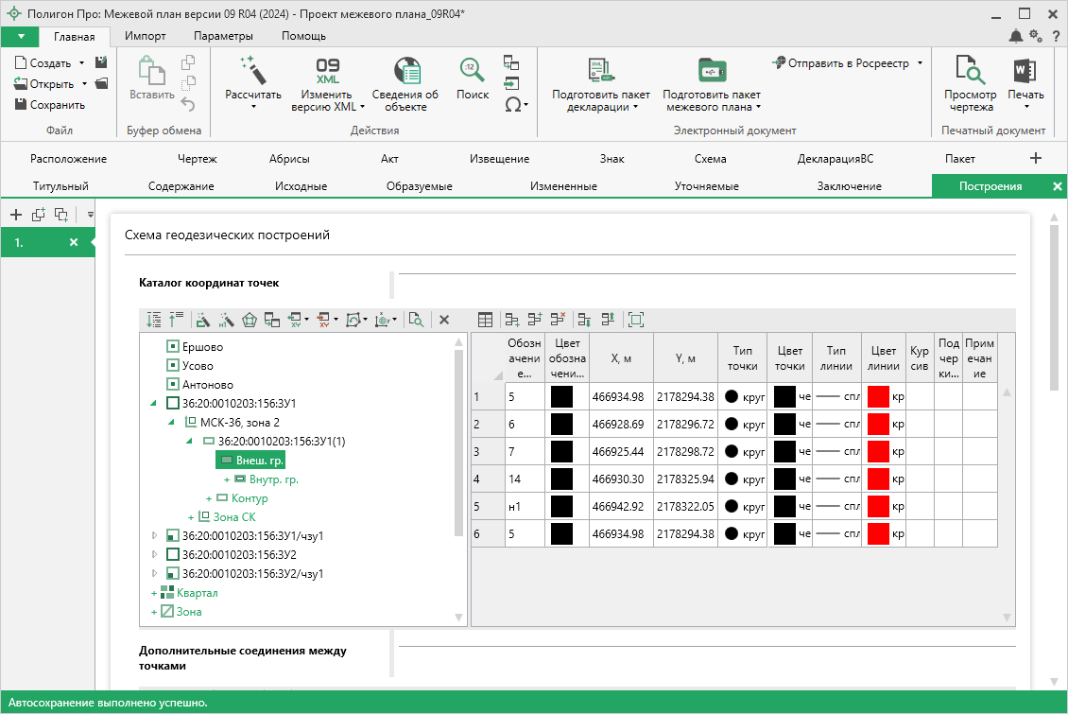Click the notification bell icon
Viewport: 1068px width, 714px height.
click(x=1016, y=36)
